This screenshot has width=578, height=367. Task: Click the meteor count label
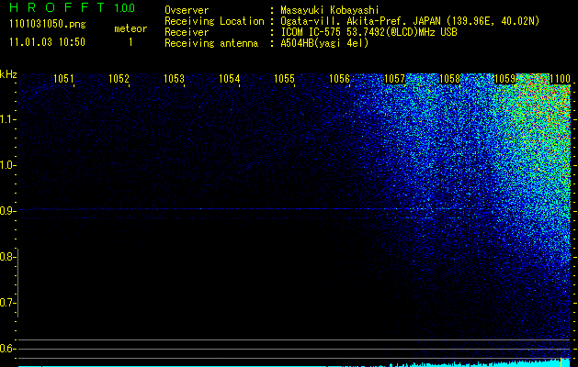tap(130, 28)
